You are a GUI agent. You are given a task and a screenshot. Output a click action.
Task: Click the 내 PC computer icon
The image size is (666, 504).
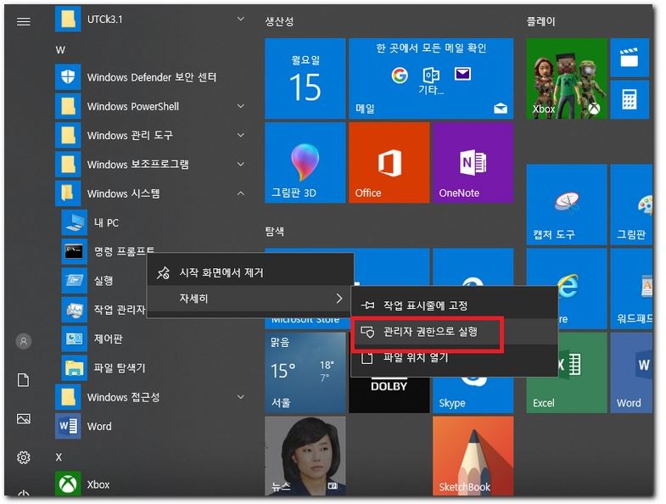(x=75, y=222)
